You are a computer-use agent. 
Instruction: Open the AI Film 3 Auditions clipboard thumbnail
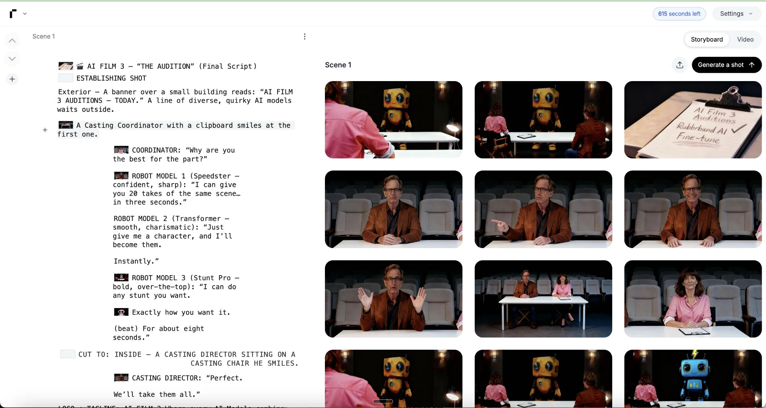pos(692,120)
